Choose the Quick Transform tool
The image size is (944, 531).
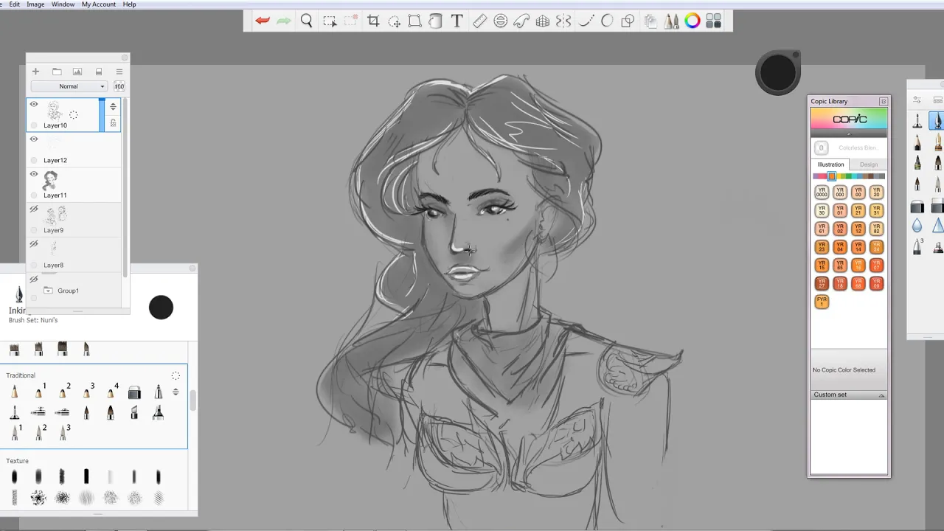point(394,21)
